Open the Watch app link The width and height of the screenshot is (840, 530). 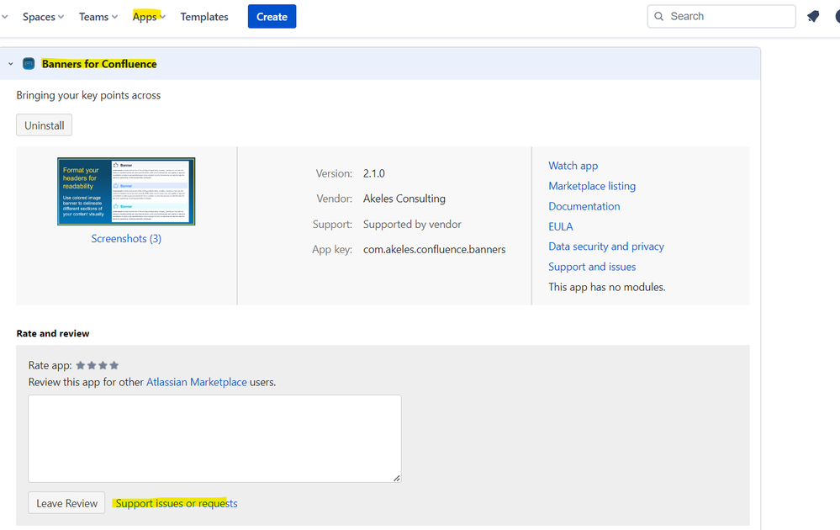573,166
